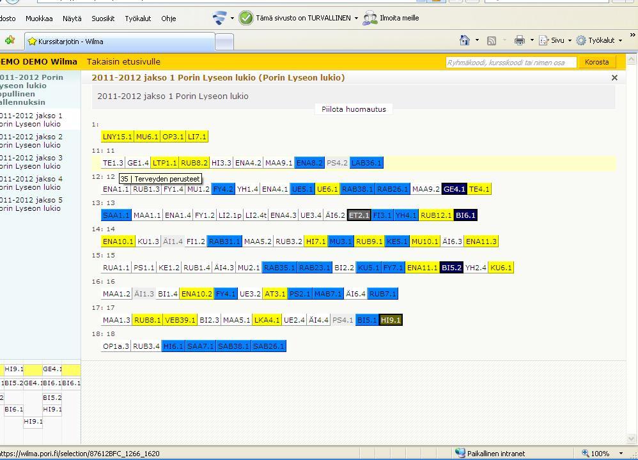Select course MU6.1

(147, 137)
